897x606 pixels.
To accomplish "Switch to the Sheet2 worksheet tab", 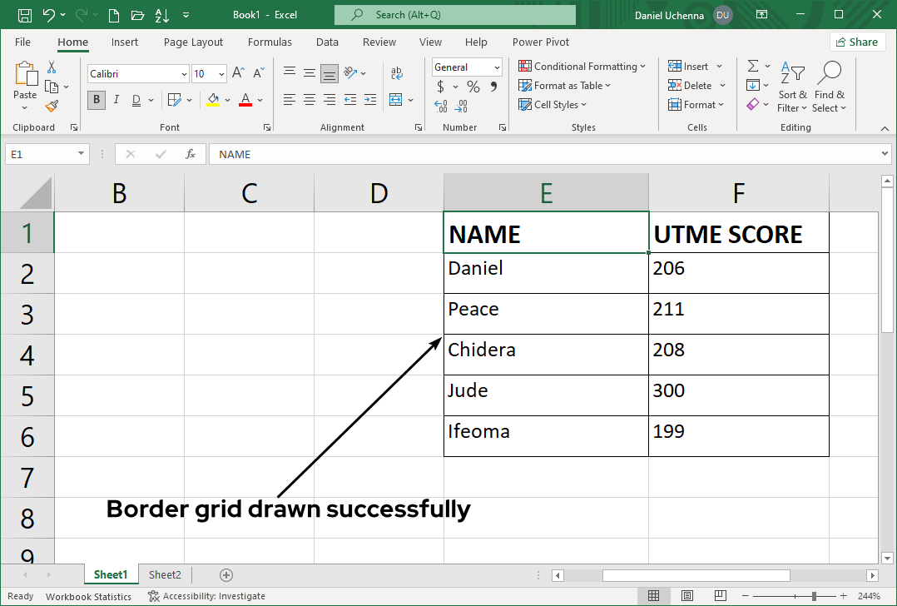I will click(x=165, y=574).
